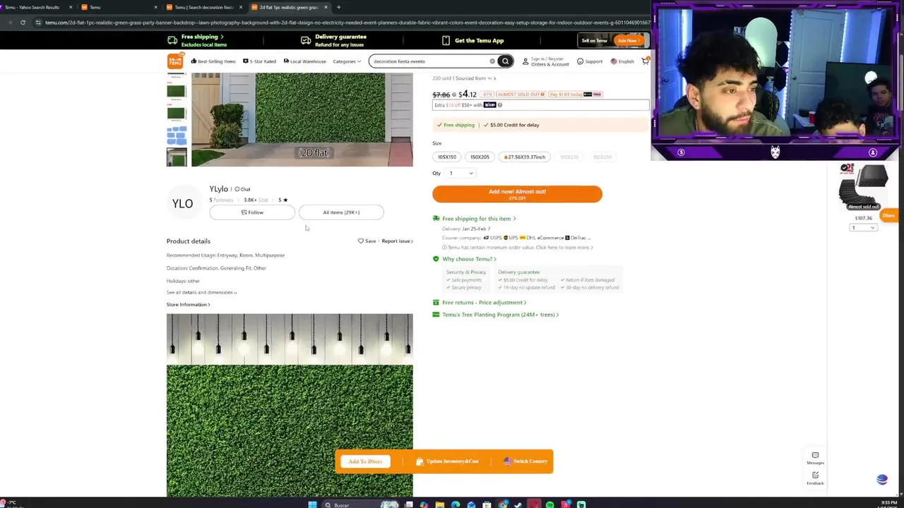Image resolution: width=904 pixels, height=508 pixels.
Task: Select size 150X205
Action: coord(480,157)
